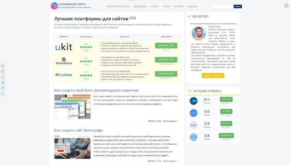Click the 5++ rating for ukit
291x165 pixels.
point(207,99)
